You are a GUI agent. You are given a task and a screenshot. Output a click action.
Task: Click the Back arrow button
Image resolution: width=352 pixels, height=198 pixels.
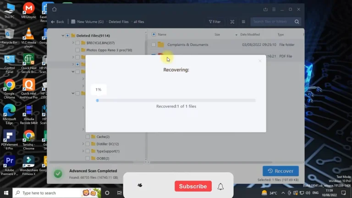click(57, 22)
